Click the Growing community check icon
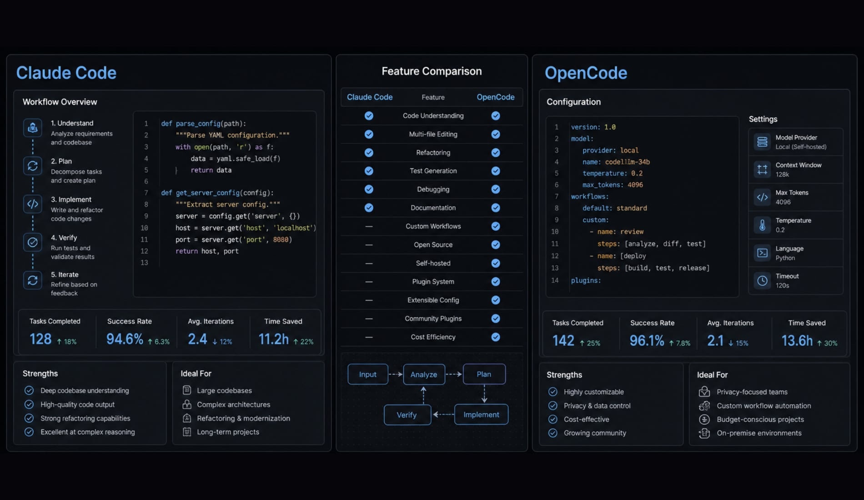Viewport: 864px width, 500px height. pyautogui.click(x=553, y=433)
